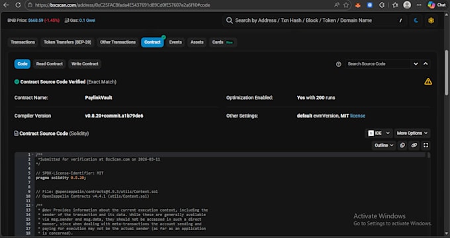
Task: Focus the Search by Address / Txn Hash field
Action: pos(314,20)
